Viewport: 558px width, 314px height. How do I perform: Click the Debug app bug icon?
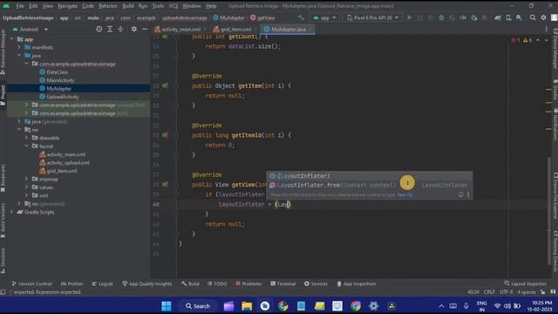441,17
